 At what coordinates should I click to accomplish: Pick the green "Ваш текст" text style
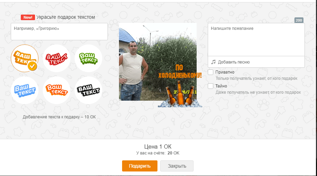[x=88, y=58]
